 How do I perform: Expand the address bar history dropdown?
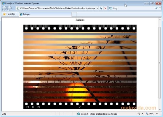point(97,8)
